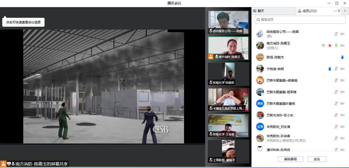Select video thumbnail of 上海联恒 施毅平
The height and width of the screenshot is (168, 349).
click(x=228, y=151)
